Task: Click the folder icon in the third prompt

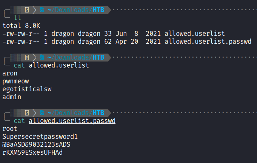Action: click(x=42, y=113)
